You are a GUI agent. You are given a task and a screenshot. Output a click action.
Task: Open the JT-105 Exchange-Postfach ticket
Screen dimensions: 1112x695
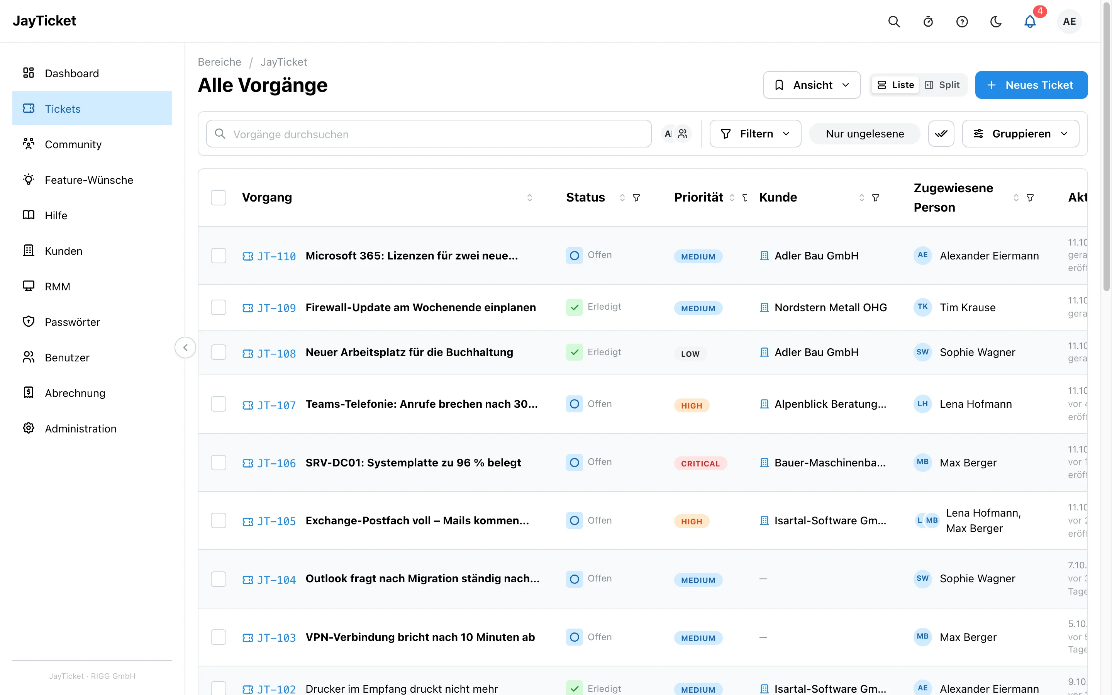point(417,521)
